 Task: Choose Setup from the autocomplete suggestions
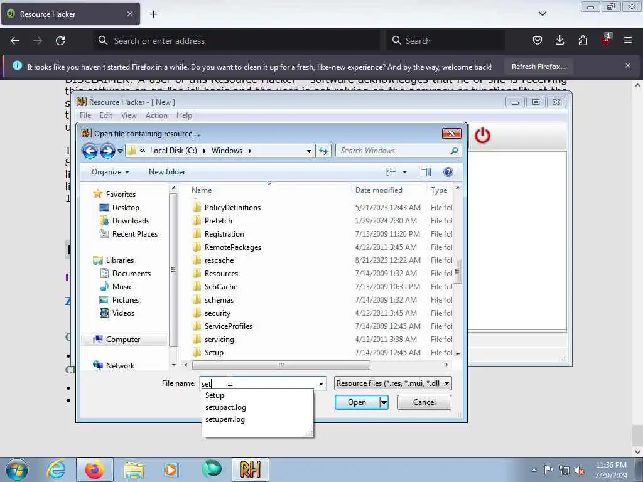pos(215,395)
